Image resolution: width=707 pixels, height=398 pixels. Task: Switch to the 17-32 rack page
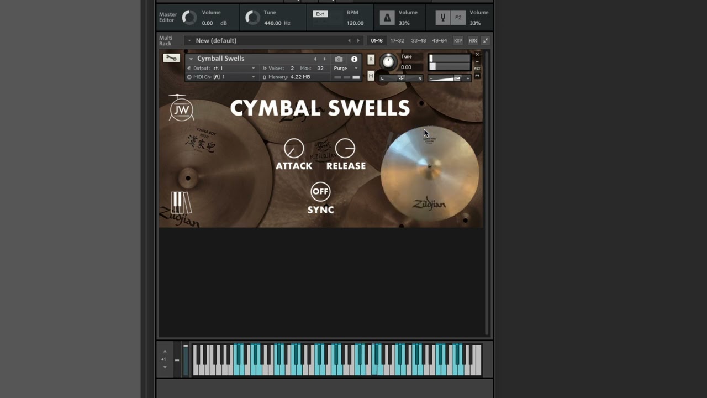397,40
